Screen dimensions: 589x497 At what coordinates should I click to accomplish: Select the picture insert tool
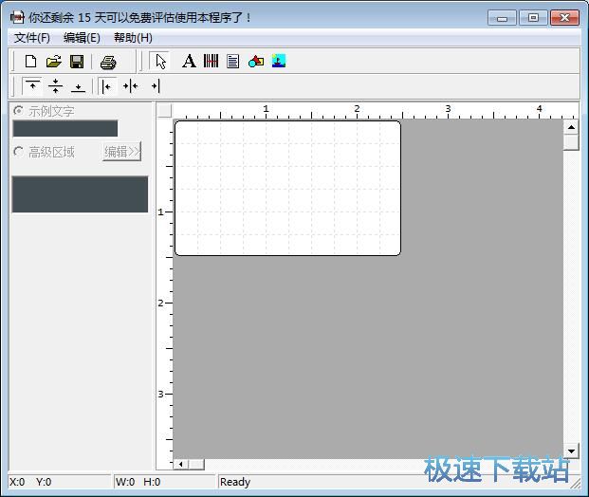[279, 62]
